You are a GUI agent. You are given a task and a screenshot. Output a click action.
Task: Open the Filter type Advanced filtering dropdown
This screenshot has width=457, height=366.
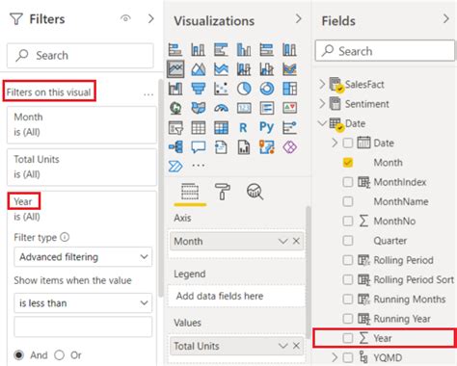(x=83, y=257)
